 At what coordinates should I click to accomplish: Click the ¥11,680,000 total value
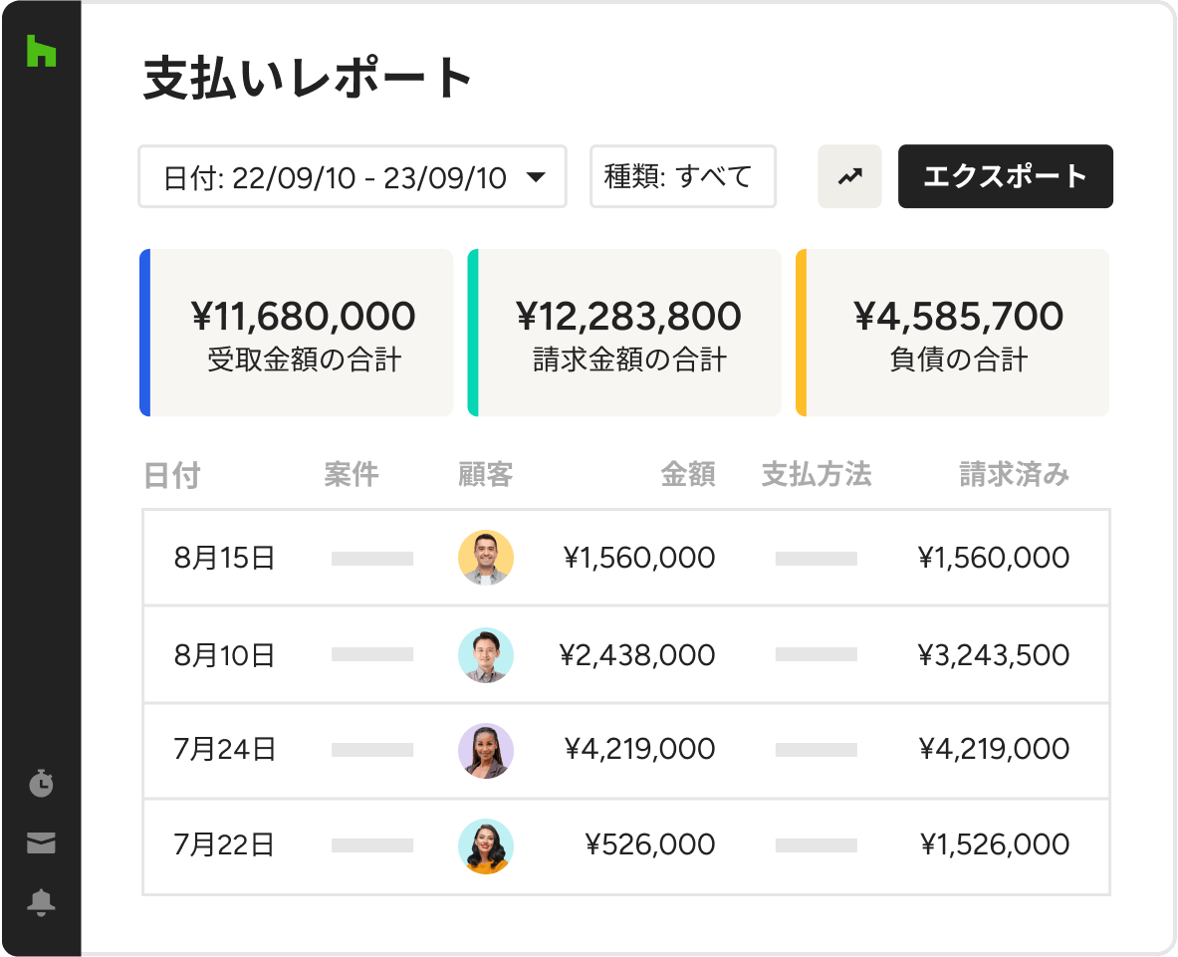tap(303, 317)
